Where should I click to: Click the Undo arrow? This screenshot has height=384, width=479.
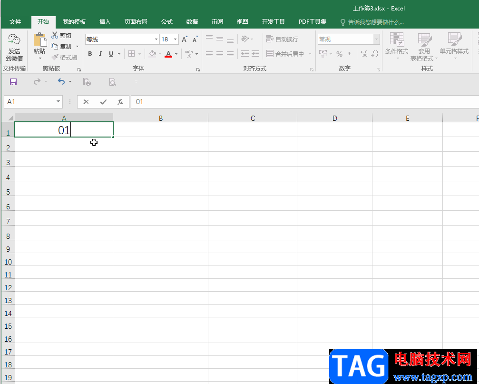pyautogui.click(x=61, y=81)
